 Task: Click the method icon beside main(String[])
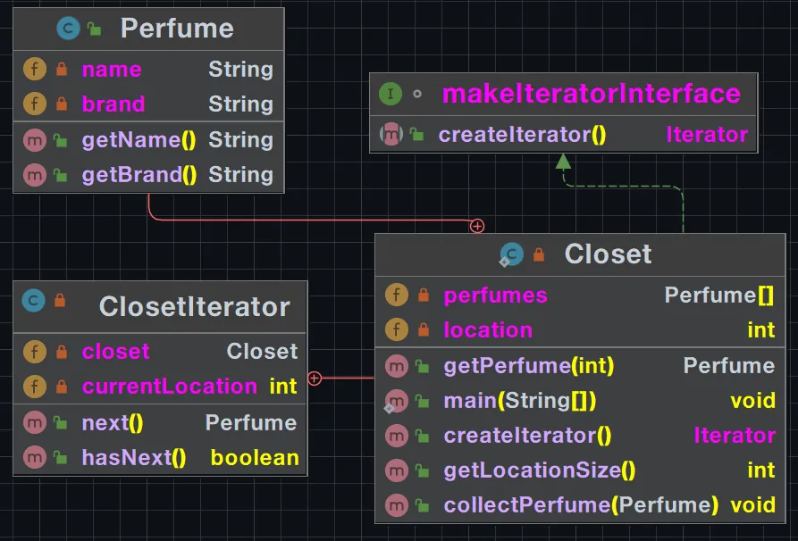[396, 401]
